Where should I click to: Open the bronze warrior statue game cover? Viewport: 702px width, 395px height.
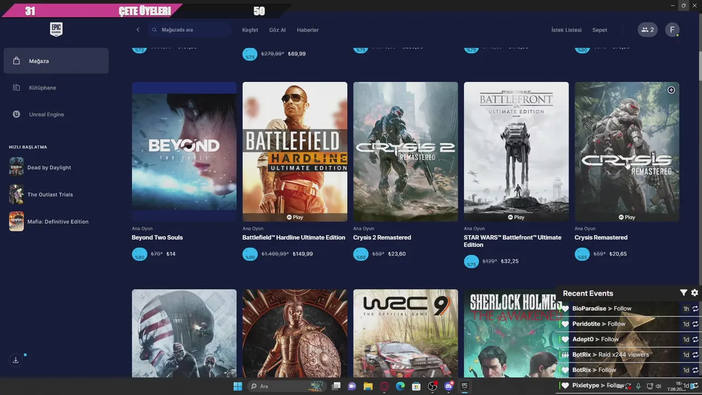point(295,334)
